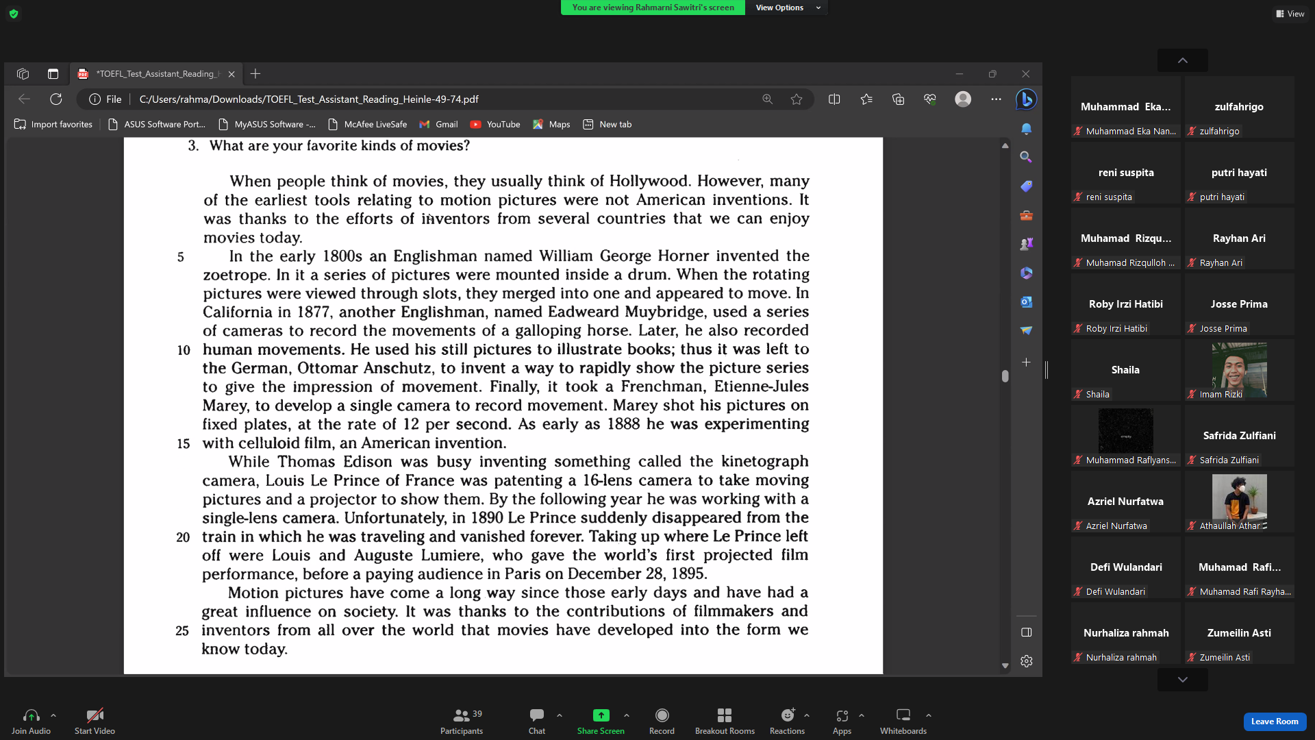Click the View layout button
Screen dimensions: 1315x740
pos(1290,14)
